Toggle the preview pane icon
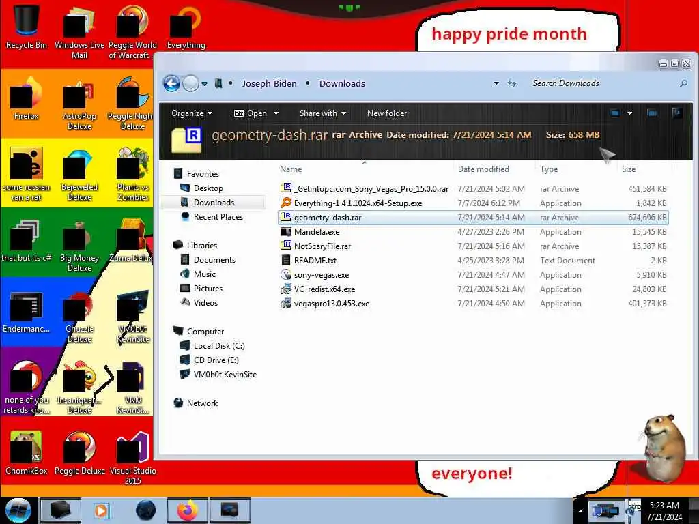699x524 pixels. pos(652,113)
